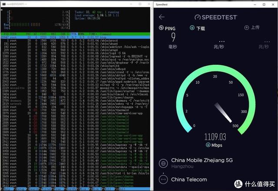Click the download icon next to Mbps

208,145
